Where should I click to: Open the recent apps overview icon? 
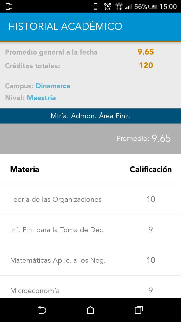[139, 310]
